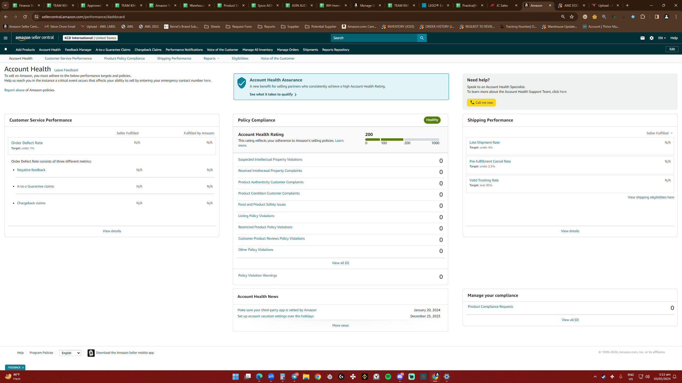Click the Account Health Assurance shield icon
Screen dimensions: 682x383
(x=242, y=83)
